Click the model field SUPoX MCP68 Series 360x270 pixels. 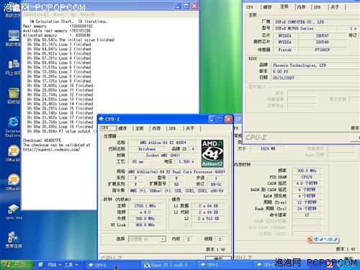(x=304, y=28)
